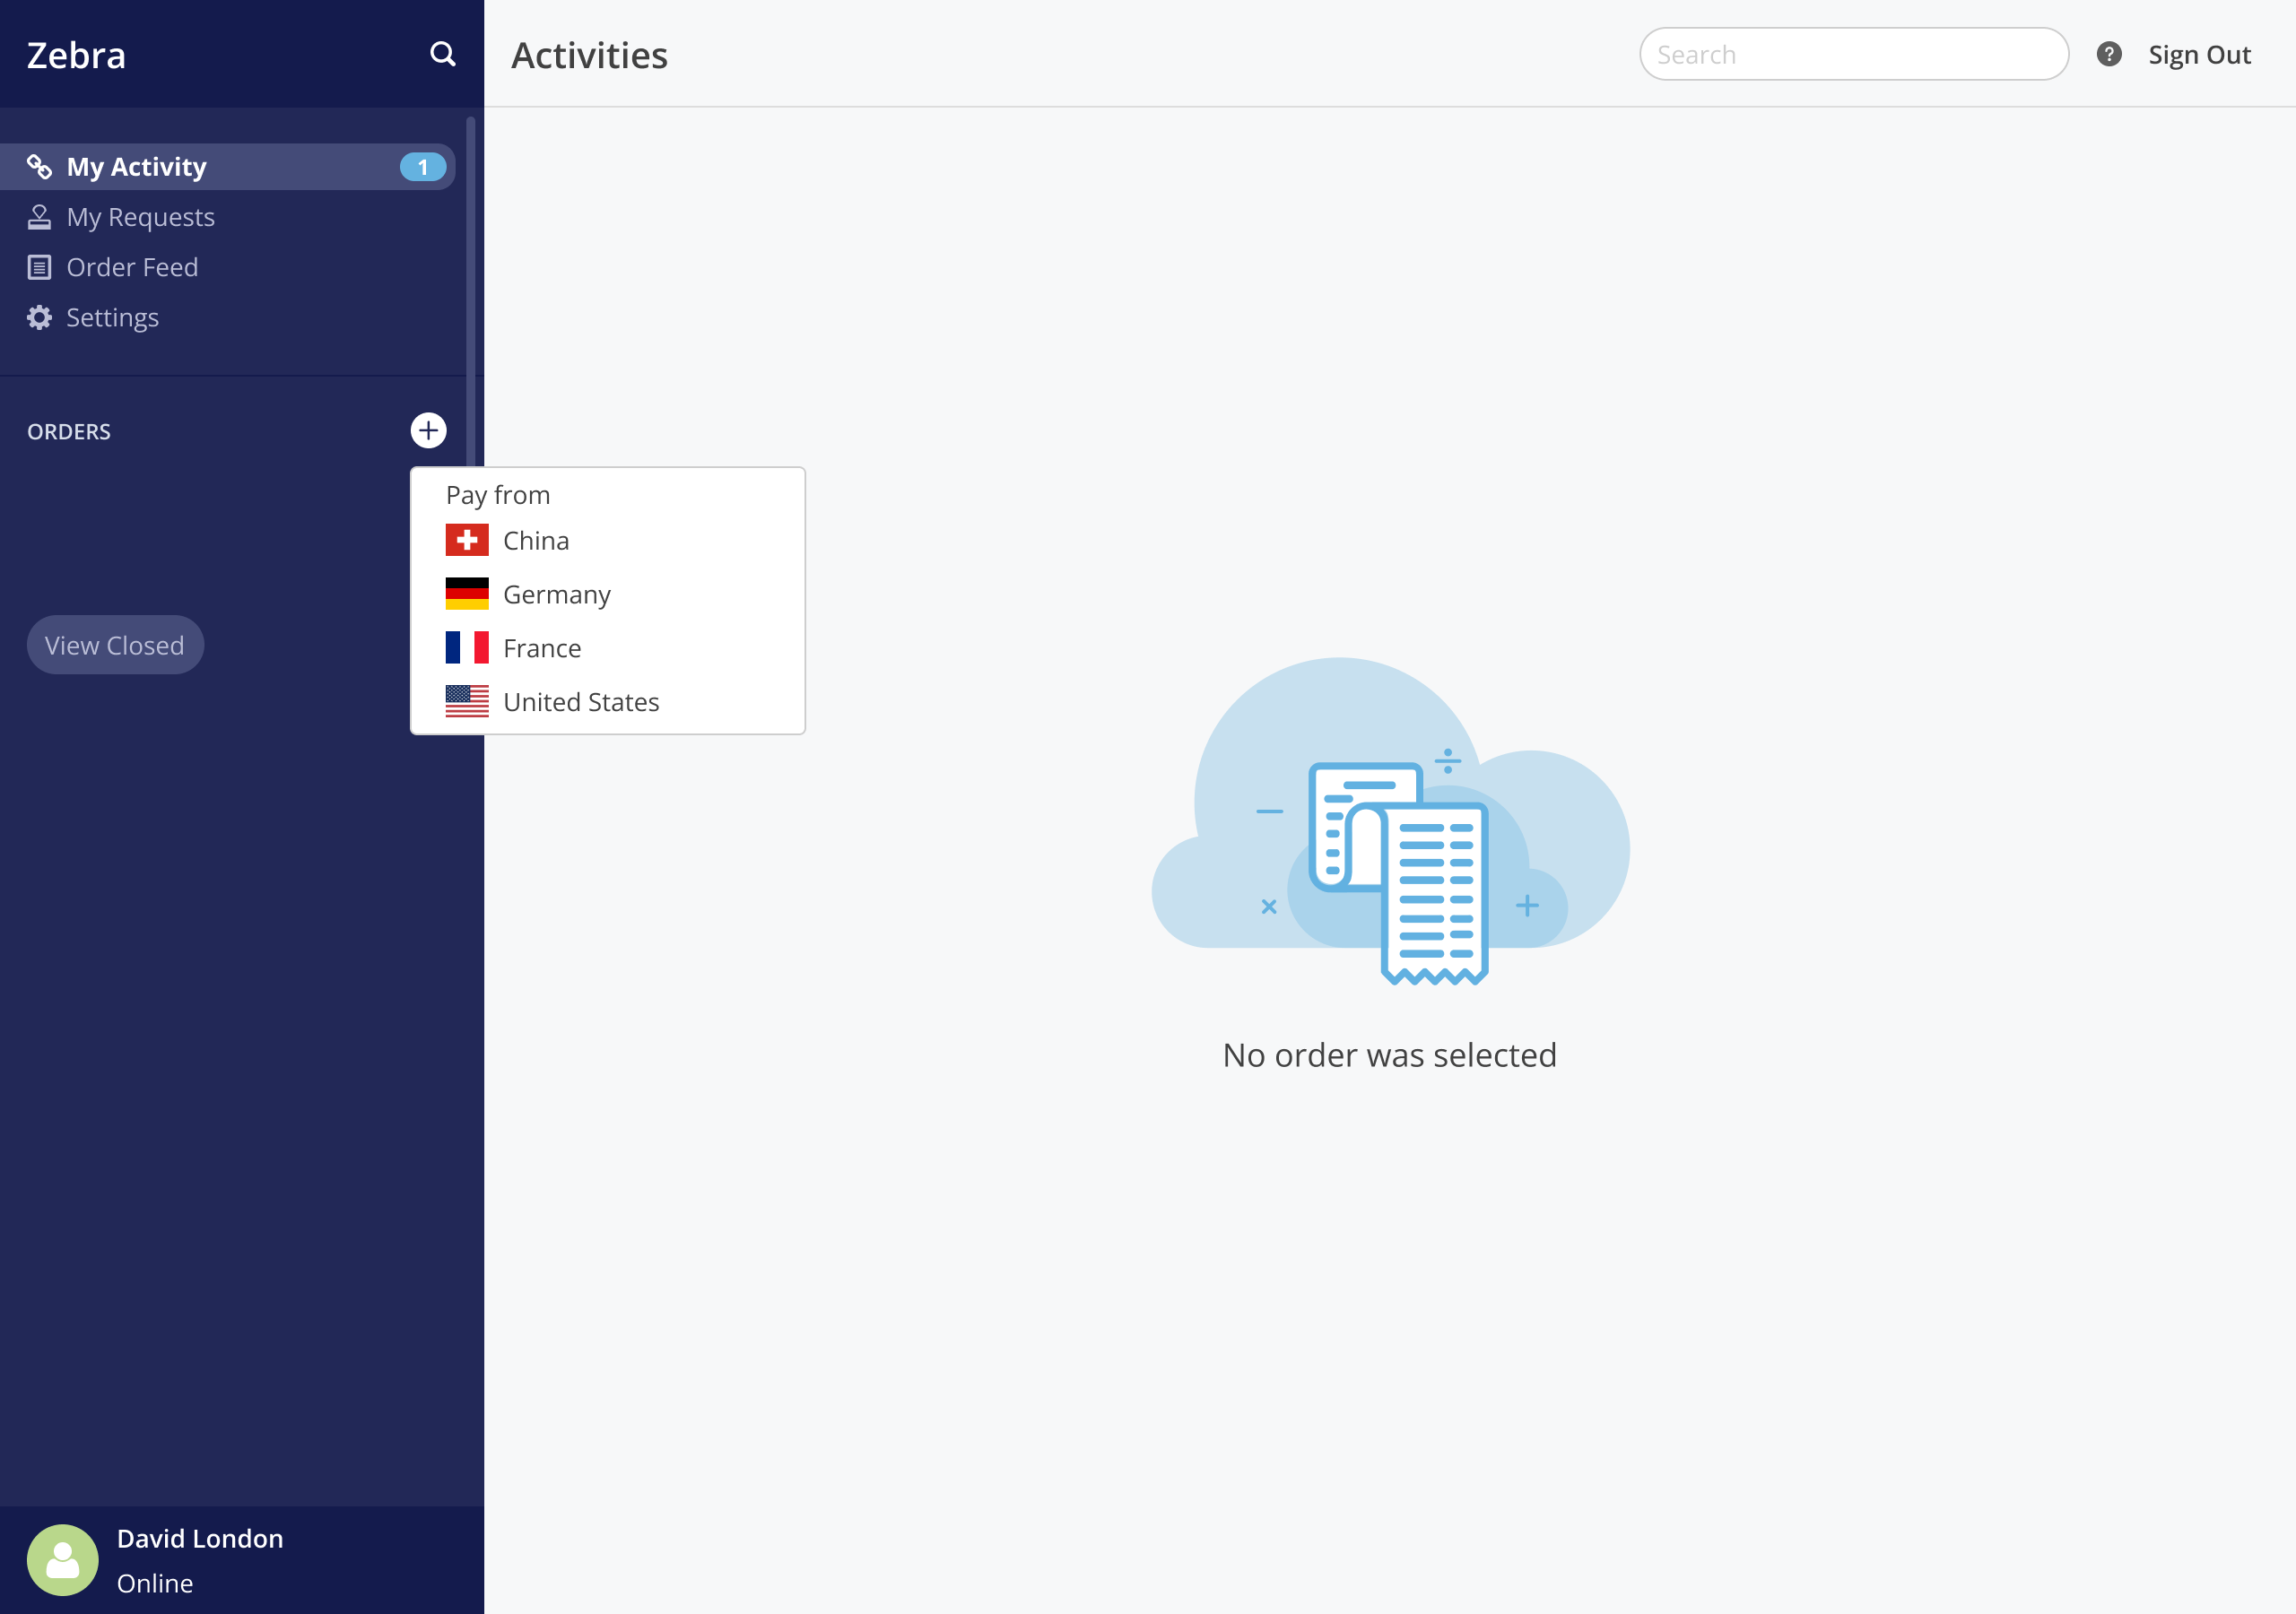The image size is (2296, 1614).
Task: Click the sidebar search magnifier icon
Action: pyautogui.click(x=442, y=54)
